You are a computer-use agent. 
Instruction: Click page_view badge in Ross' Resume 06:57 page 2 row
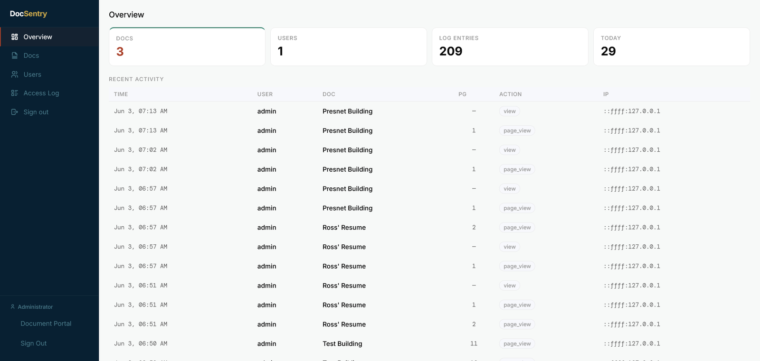pyautogui.click(x=517, y=228)
